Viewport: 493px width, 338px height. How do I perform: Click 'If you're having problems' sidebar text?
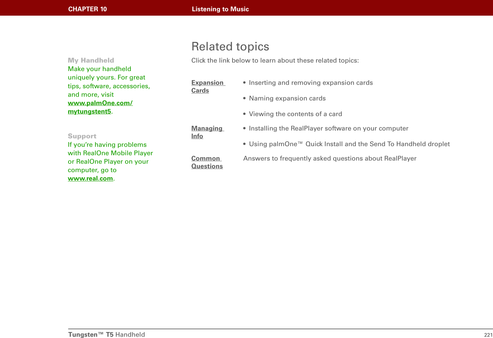pyautogui.click(x=110, y=157)
